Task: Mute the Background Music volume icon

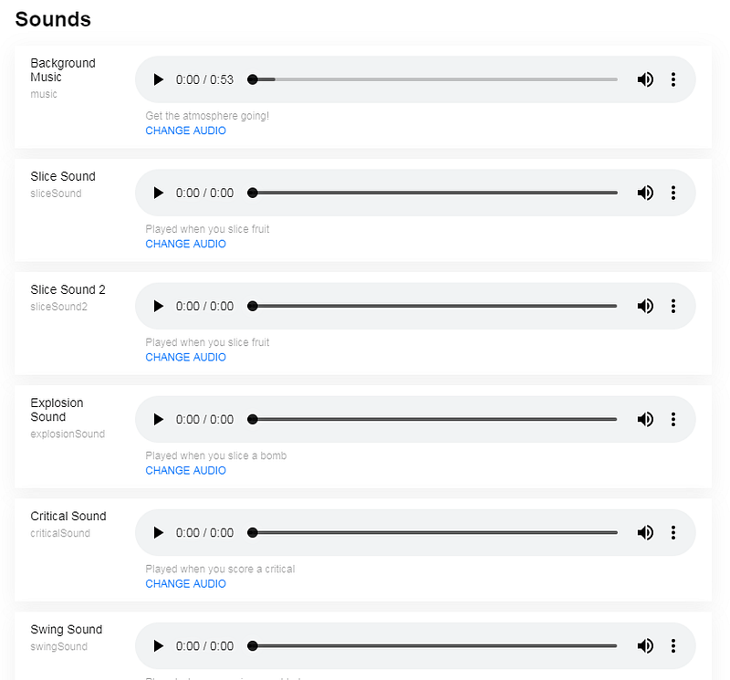Action: (x=645, y=79)
